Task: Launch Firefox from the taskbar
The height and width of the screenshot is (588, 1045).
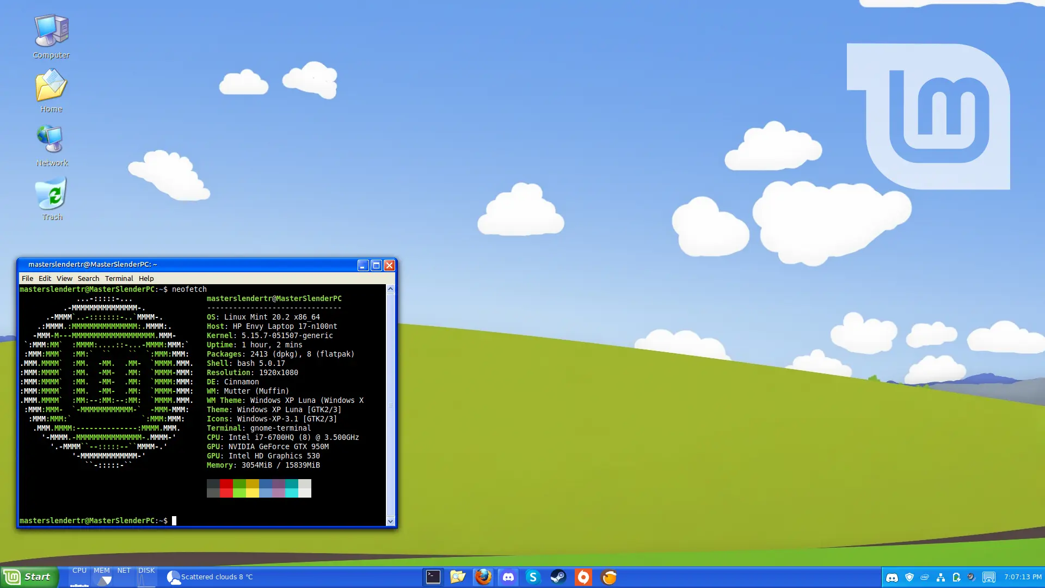Action: coord(483,577)
